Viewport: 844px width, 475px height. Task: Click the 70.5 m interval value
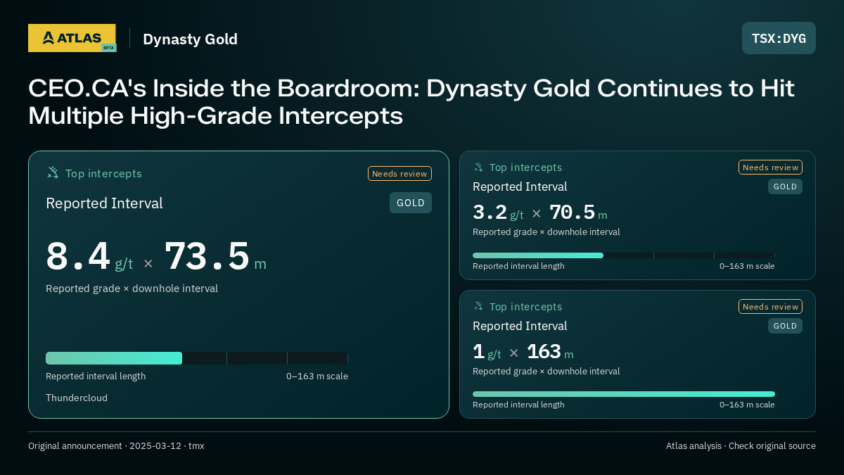tap(578, 213)
